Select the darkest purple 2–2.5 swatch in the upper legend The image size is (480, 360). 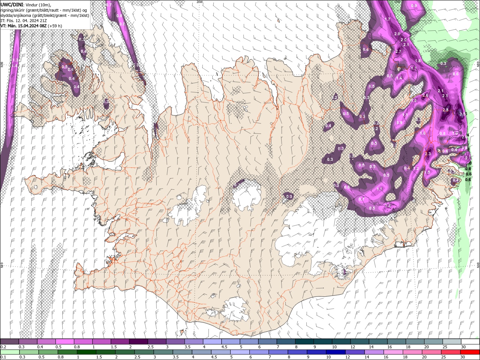coord(138,342)
